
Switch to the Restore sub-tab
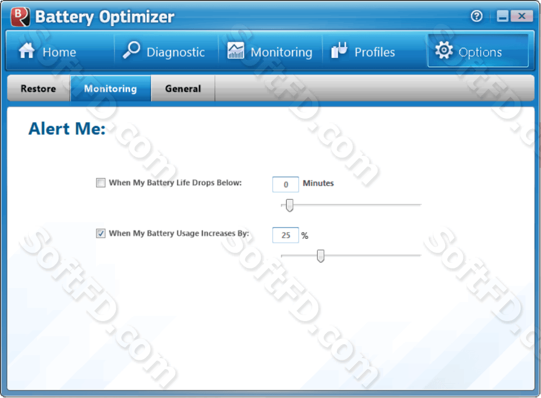pos(38,89)
